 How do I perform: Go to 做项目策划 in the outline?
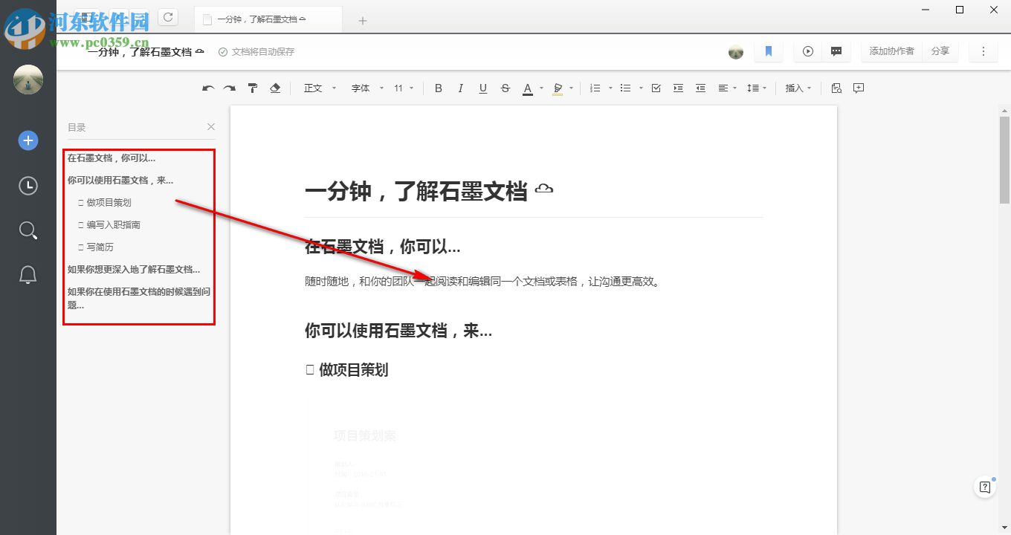pyautogui.click(x=105, y=203)
